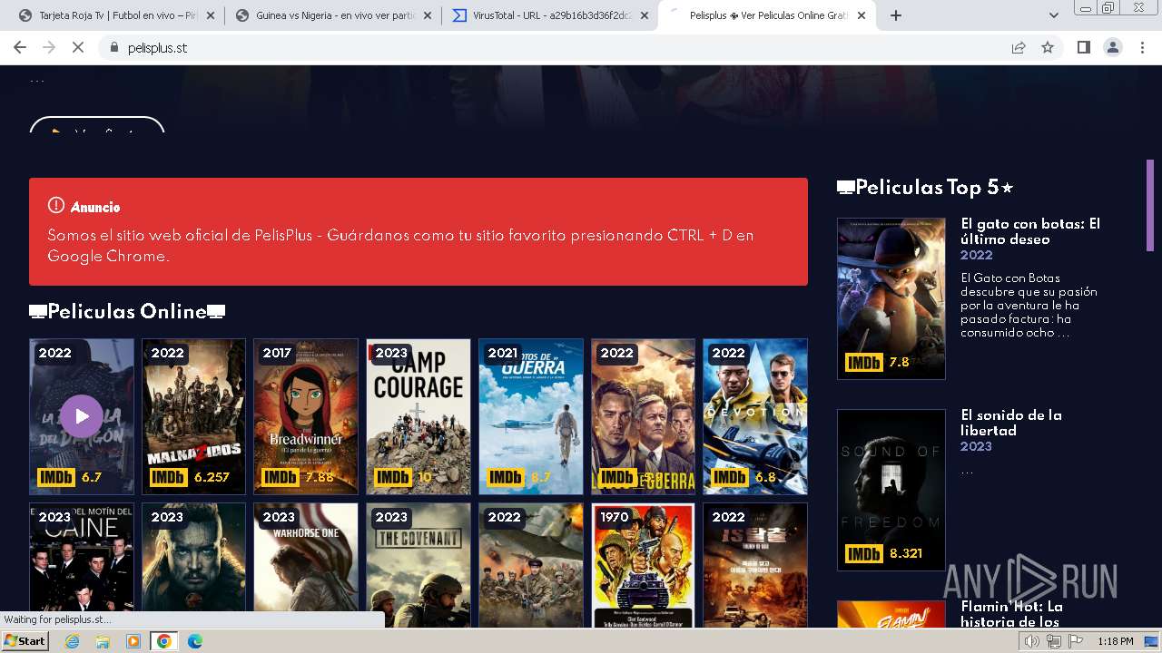The height and width of the screenshot is (653, 1162).
Task: Close the Guinea vs Nigeria tab
Action: [427, 15]
